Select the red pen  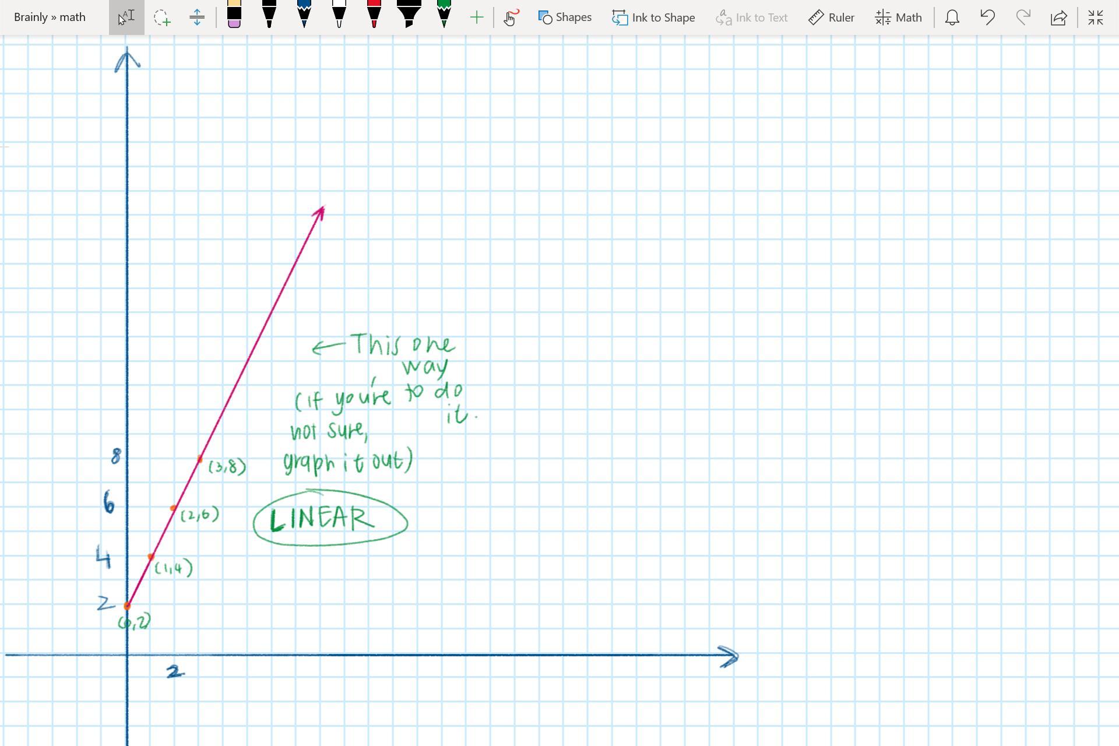coord(374,15)
